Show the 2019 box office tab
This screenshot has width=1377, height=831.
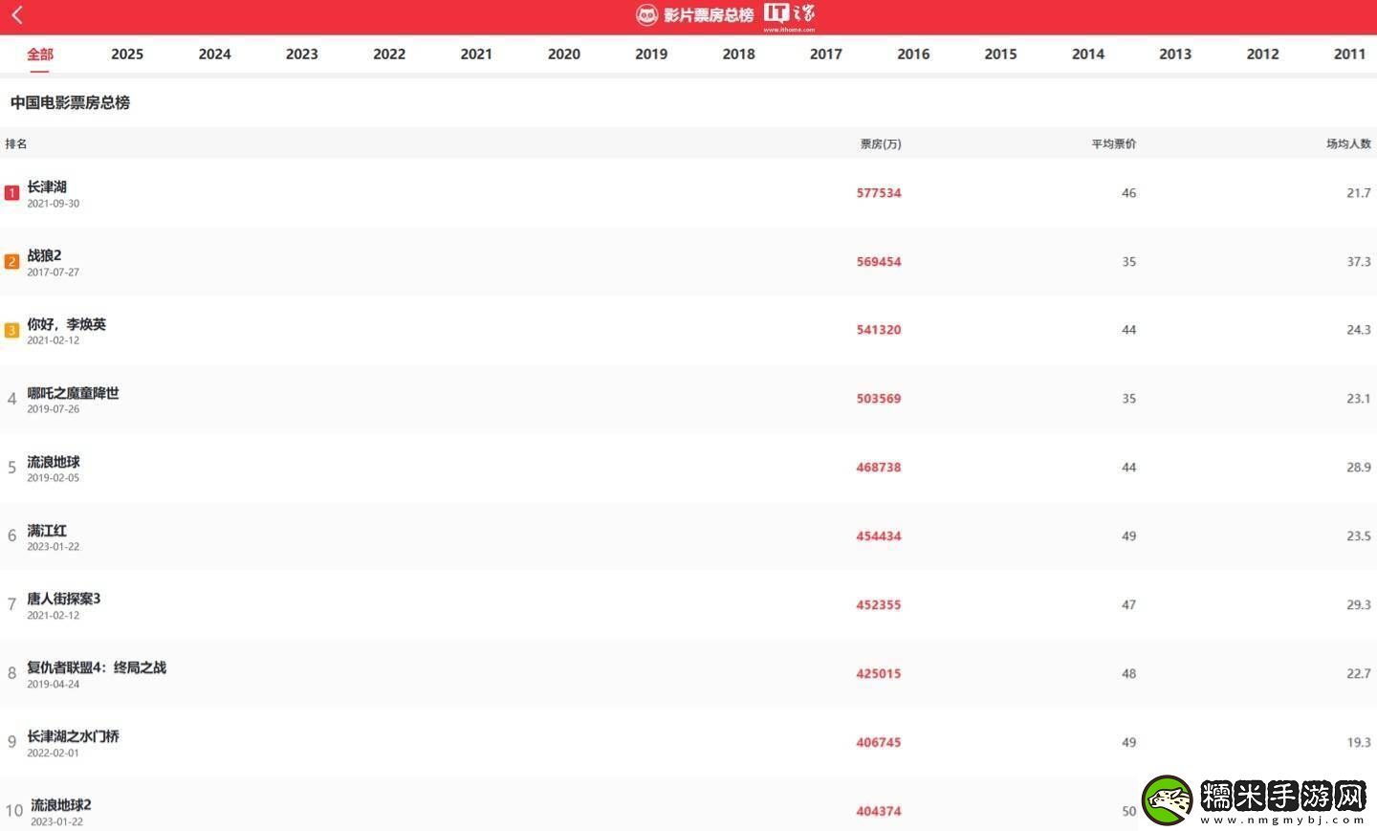651,55
